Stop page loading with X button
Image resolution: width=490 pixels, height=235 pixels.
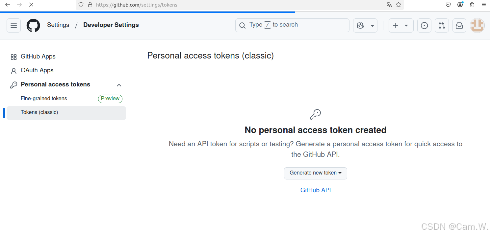(x=31, y=5)
